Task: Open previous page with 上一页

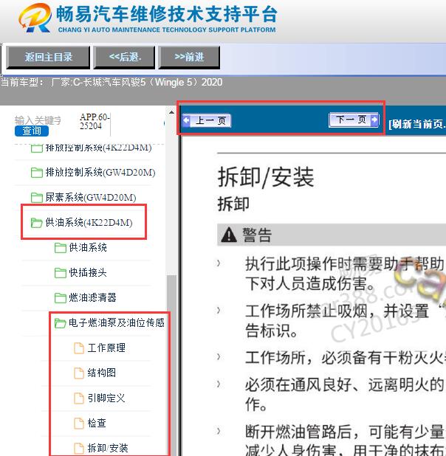Action: pyautogui.click(x=207, y=120)
